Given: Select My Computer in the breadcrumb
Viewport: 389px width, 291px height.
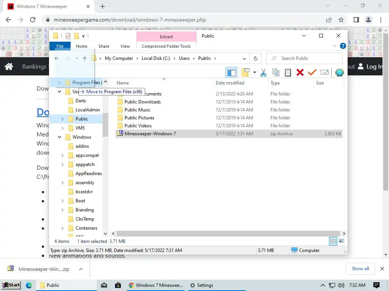Looking at the screenshot, I should [119, 58].
